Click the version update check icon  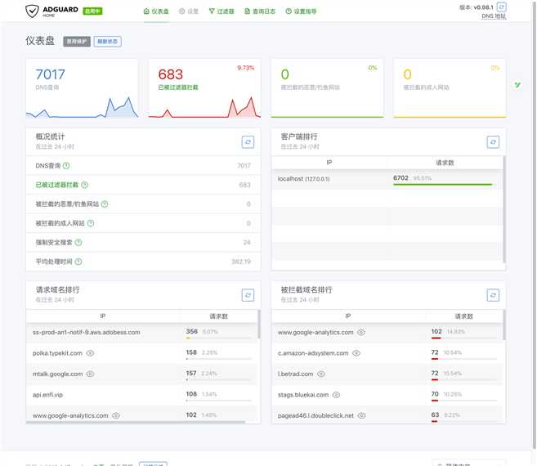tap(501, 7)
